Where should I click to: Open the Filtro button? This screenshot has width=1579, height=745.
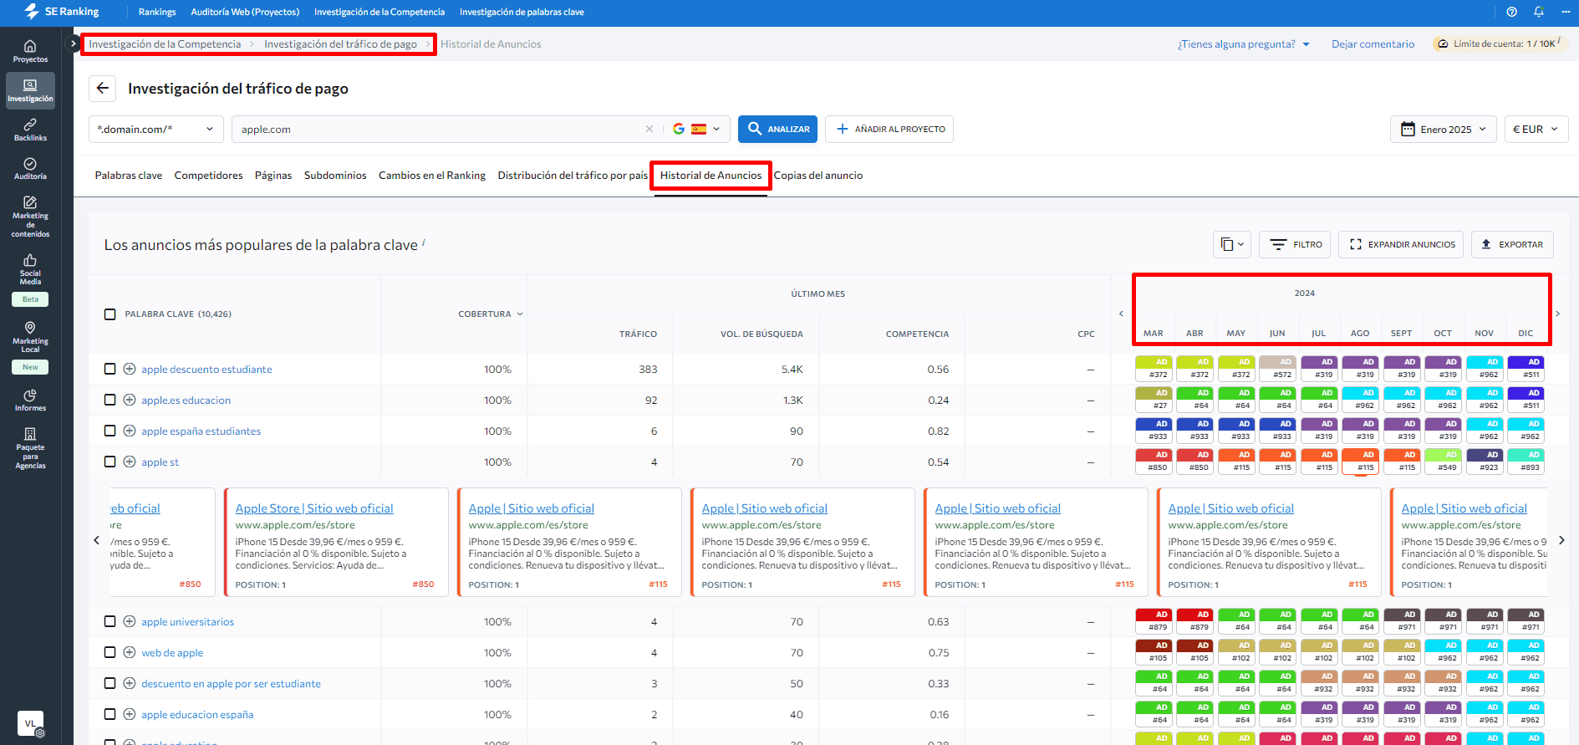1295,244
